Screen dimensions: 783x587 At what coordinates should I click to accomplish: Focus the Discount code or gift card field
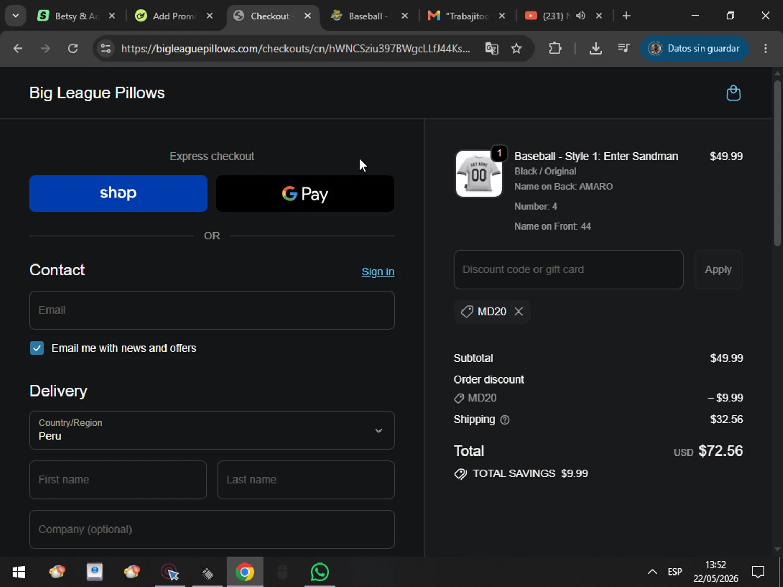click(568, 270)
